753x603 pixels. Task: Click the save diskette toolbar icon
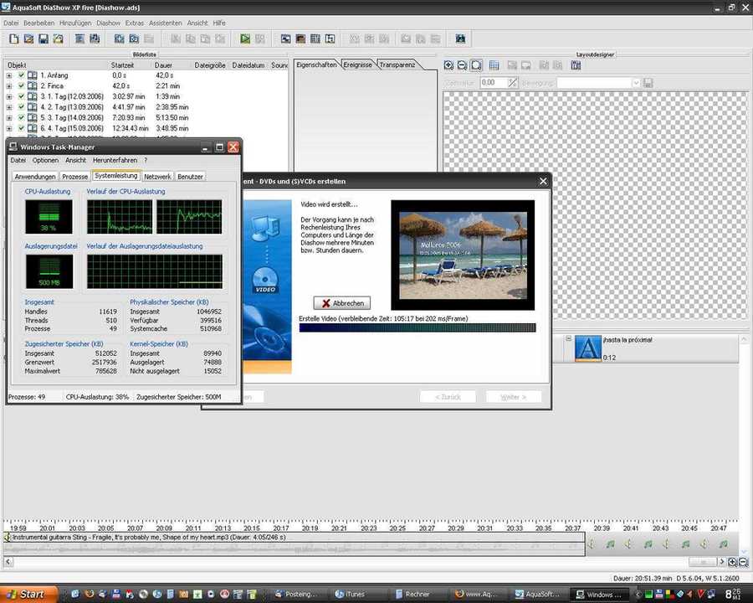(x=44, y=39)
